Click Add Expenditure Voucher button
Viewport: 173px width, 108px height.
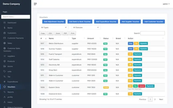pos(106,22)
